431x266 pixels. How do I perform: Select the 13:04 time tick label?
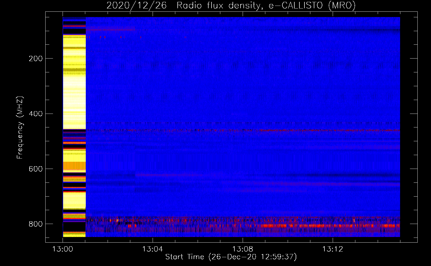152,249
